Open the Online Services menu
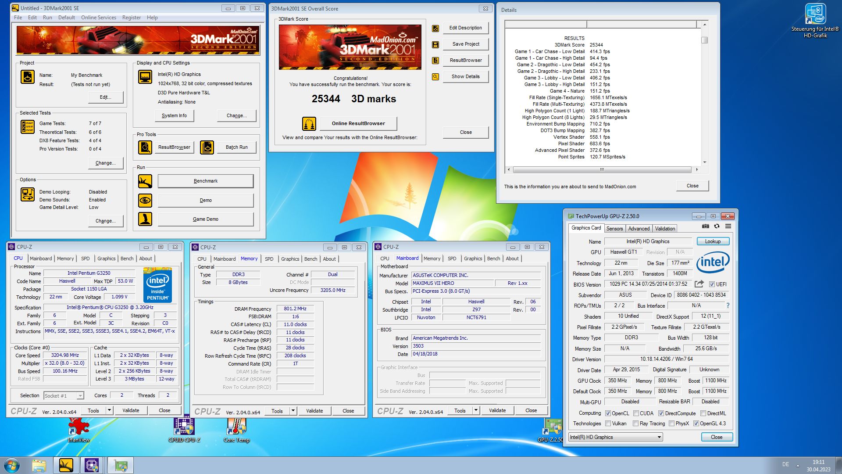The height and width of the screenshot is (474, 842). click(99, 18)
